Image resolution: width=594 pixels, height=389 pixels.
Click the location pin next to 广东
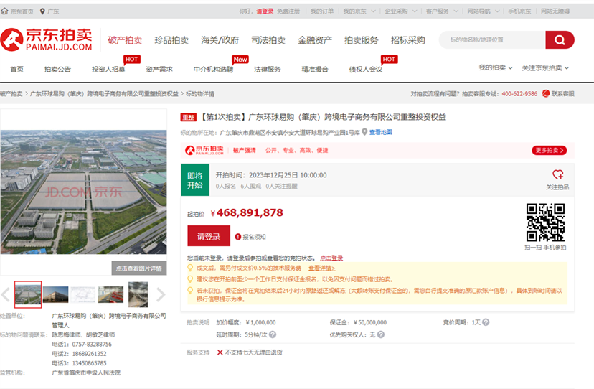(x=42, y=11)
